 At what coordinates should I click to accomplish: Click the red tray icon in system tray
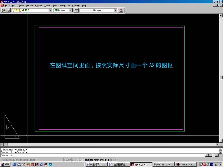click(x=205, y=164)
